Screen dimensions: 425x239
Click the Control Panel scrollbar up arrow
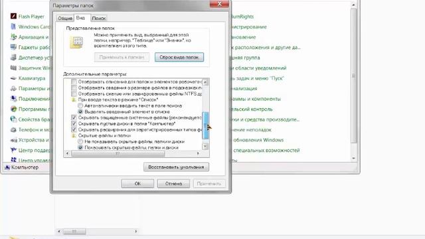[353, 5]
